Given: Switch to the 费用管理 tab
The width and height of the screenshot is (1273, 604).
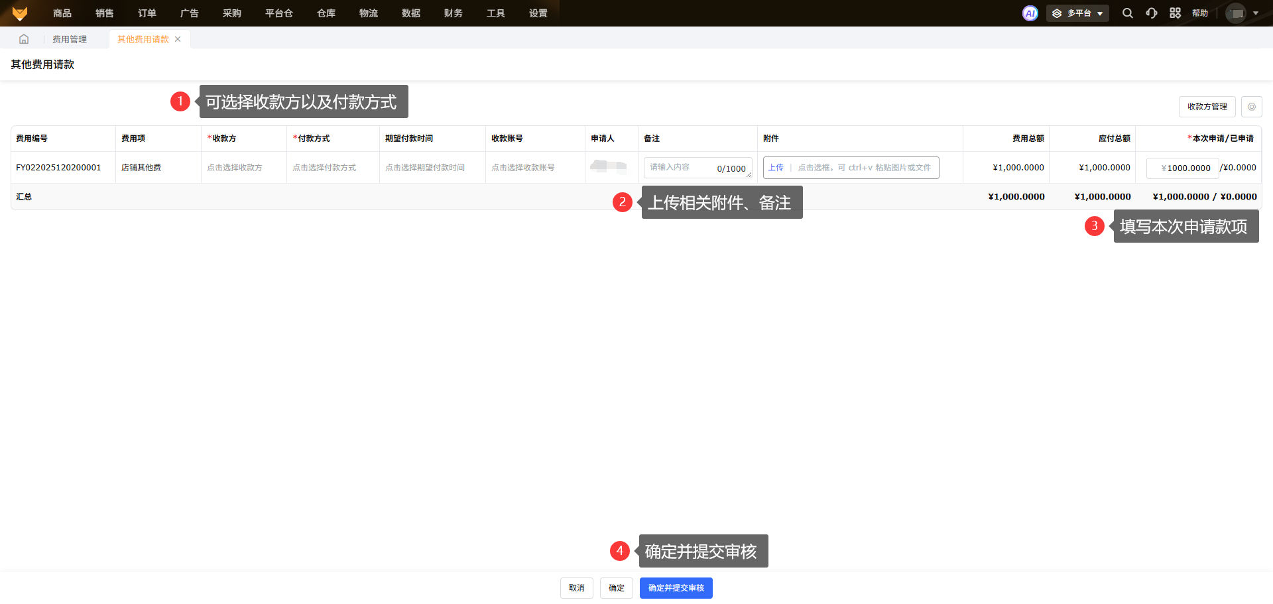Looking at the screenshot, I should [70, 39].
